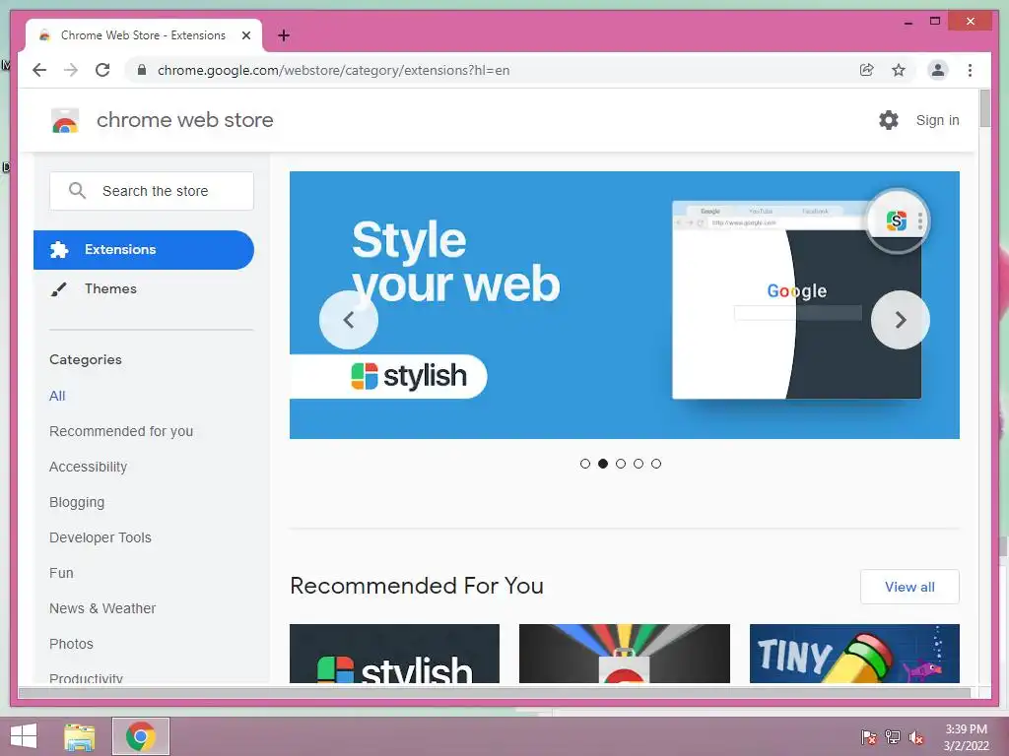Screen dimensions: 1009x756
Task: Click the vertical page scrollbar
Action: pos(984,109)
